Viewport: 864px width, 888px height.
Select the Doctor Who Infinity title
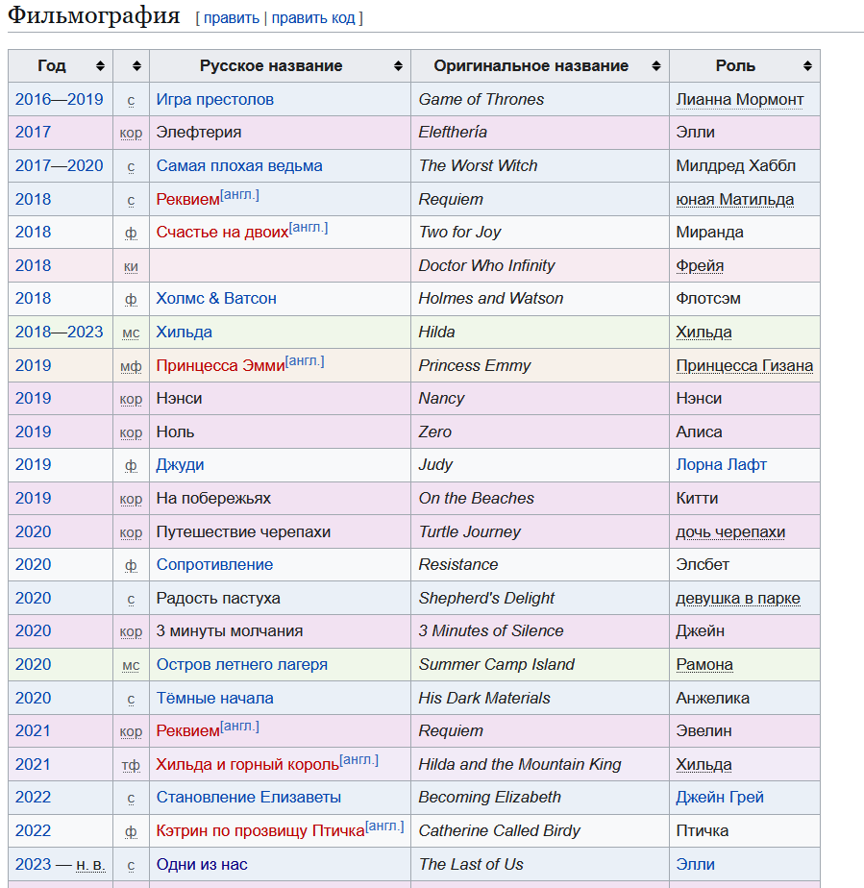pyautogui.click(x=487, y=265)
